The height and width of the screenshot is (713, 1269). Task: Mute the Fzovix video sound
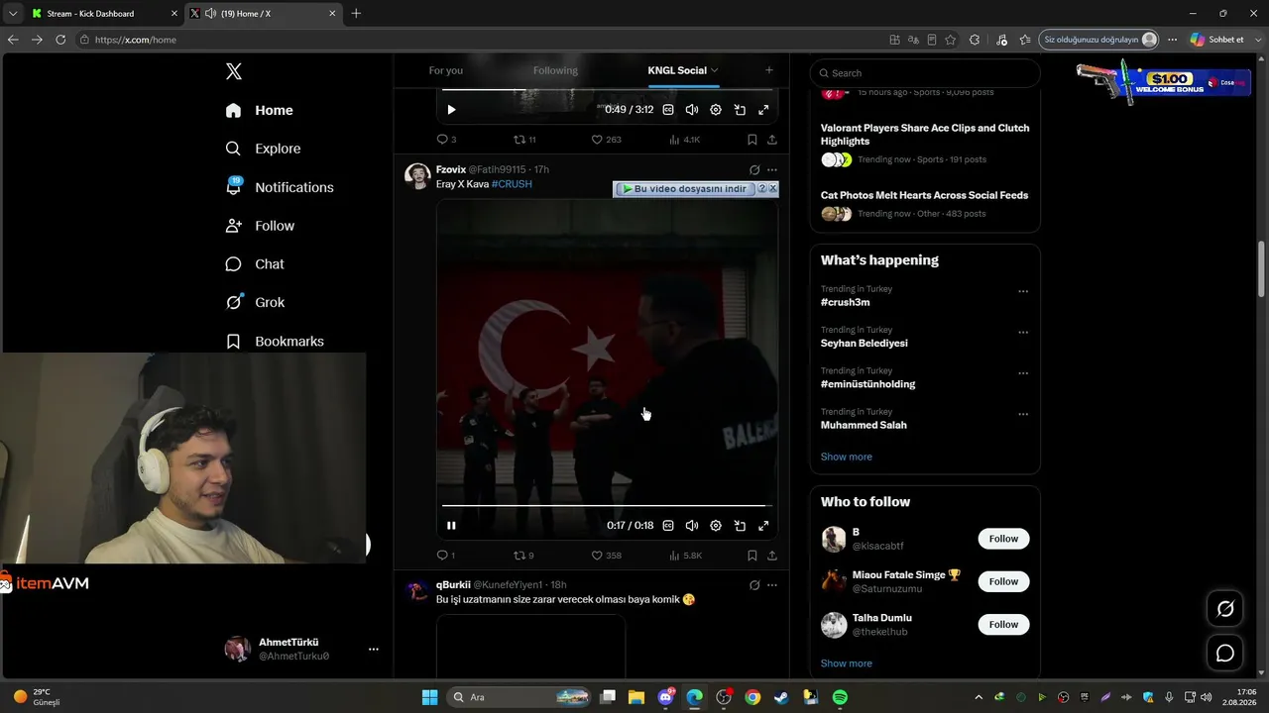[692, 526]
